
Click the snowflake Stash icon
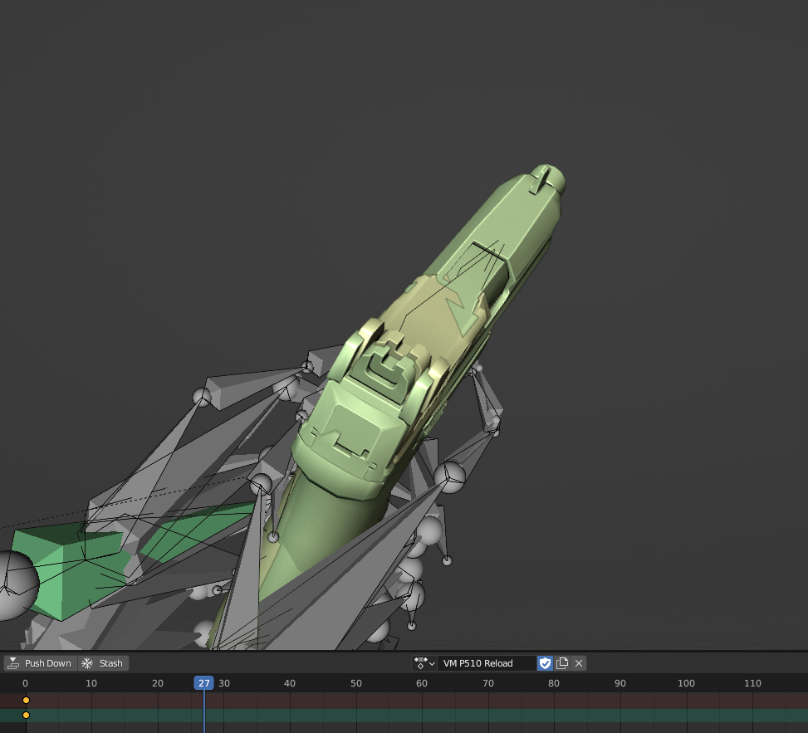(x=86, y=663)
